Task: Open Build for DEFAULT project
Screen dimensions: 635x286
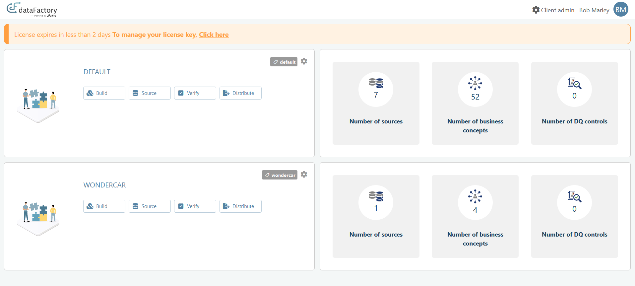Action: pos(104,93)
